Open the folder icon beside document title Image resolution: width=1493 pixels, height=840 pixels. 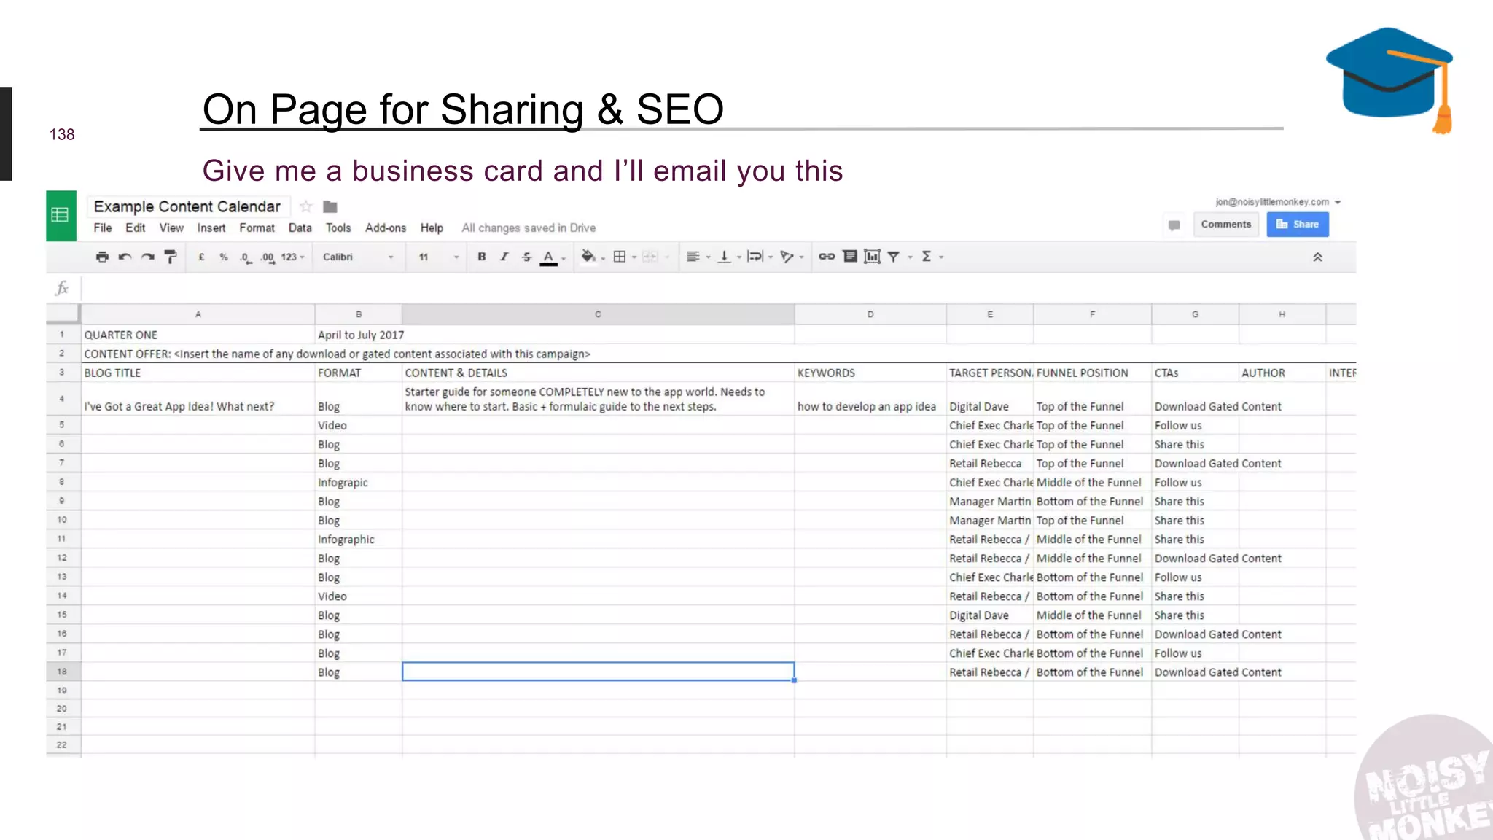coord(330,207)
